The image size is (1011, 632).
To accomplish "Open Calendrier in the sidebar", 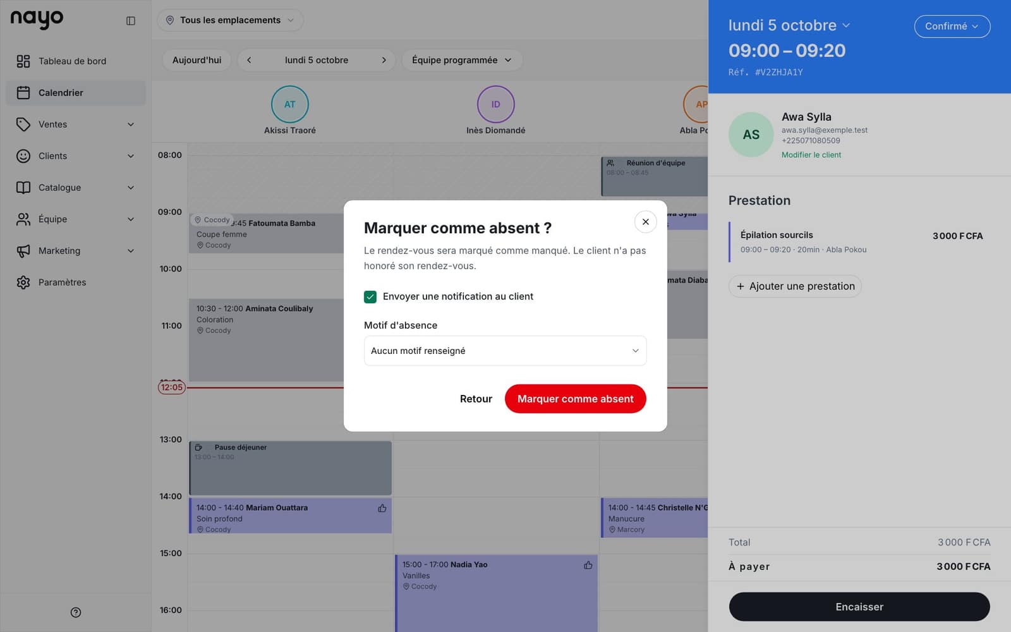I will (x=76, y=93).
